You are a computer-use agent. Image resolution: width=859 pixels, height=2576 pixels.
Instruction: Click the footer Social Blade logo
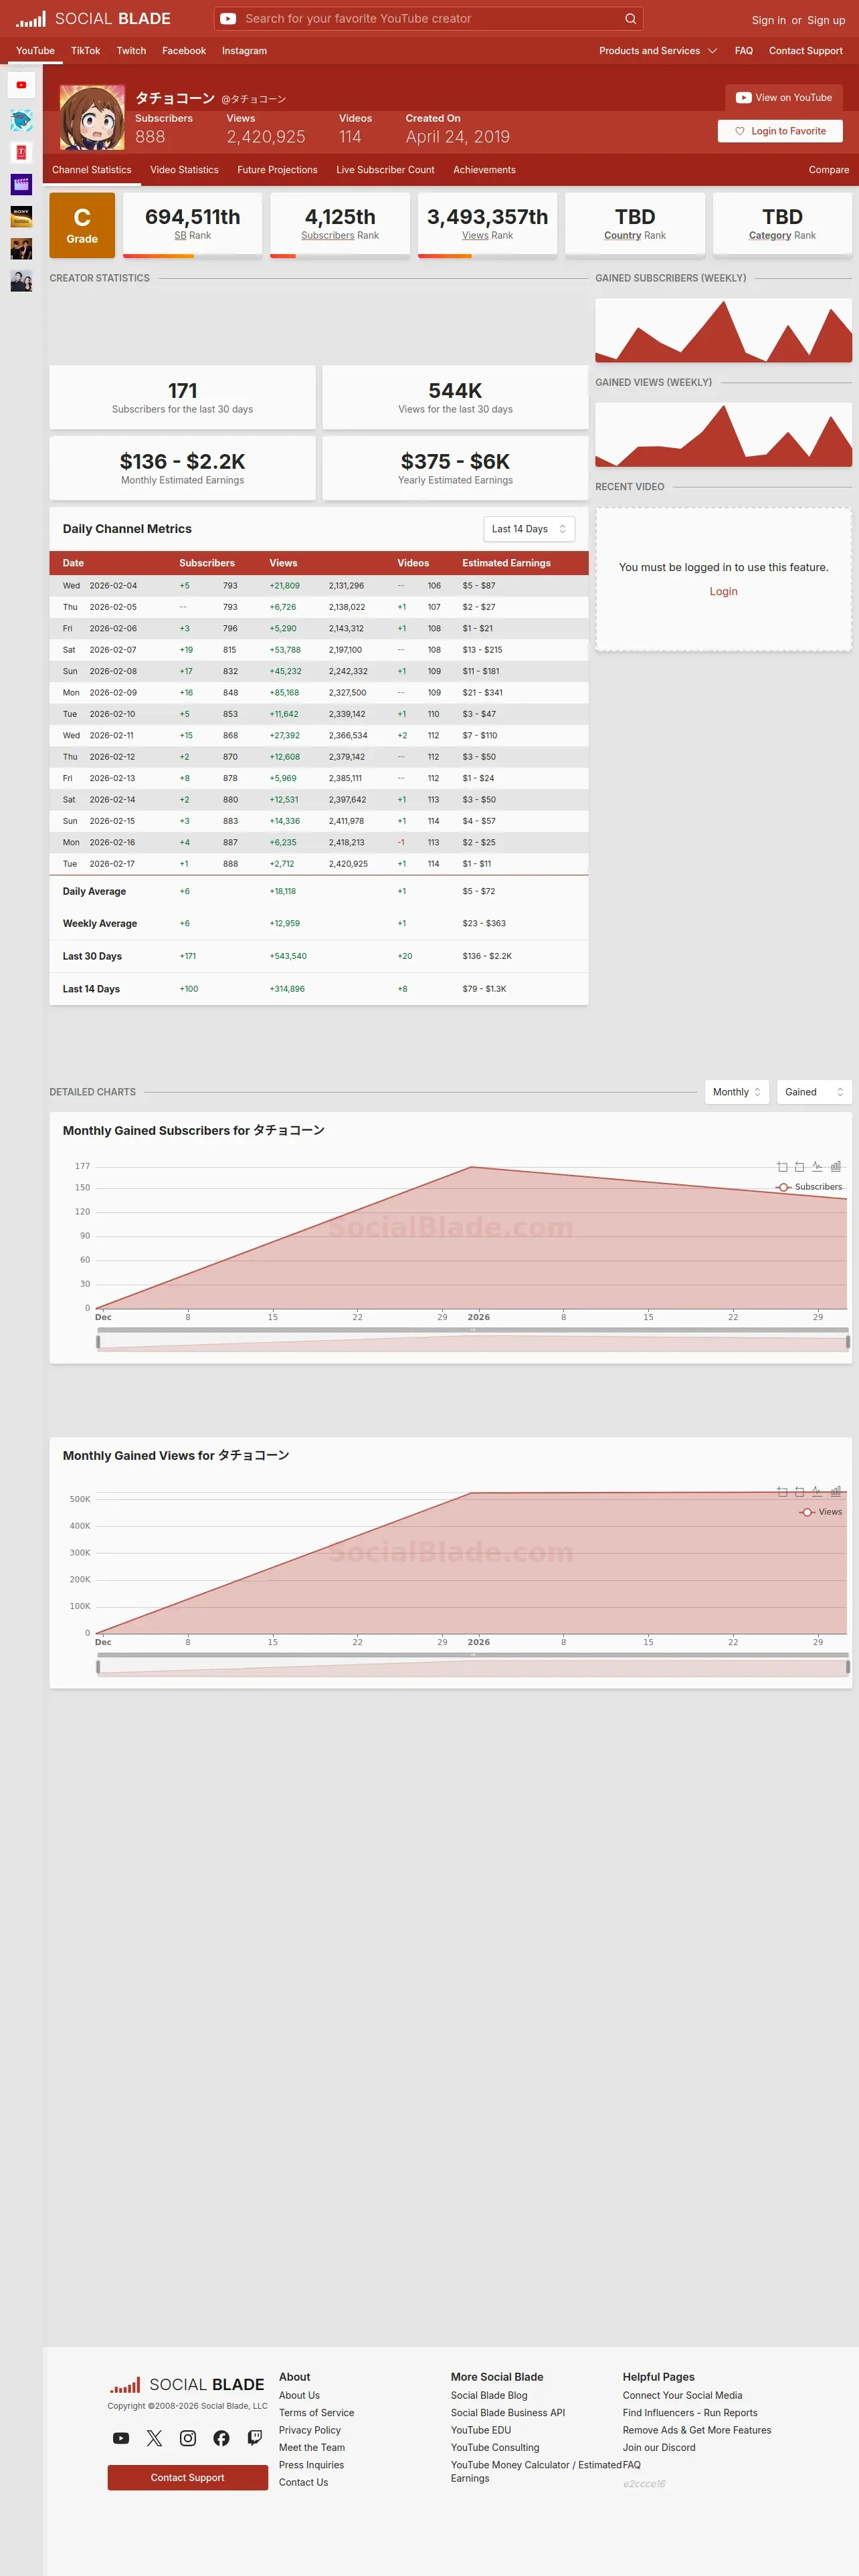pyautogui.click(x=187, y=2385)
